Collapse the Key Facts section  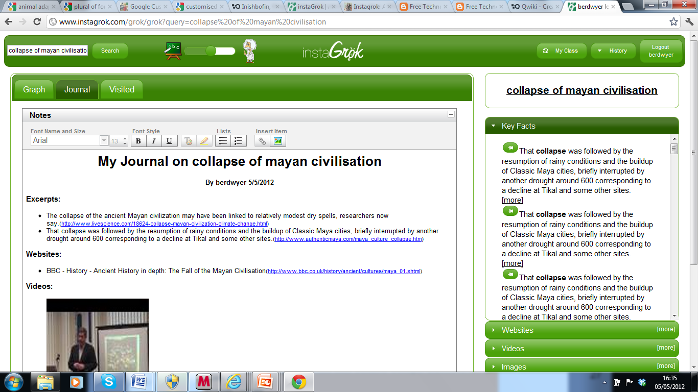pos(518,126)
